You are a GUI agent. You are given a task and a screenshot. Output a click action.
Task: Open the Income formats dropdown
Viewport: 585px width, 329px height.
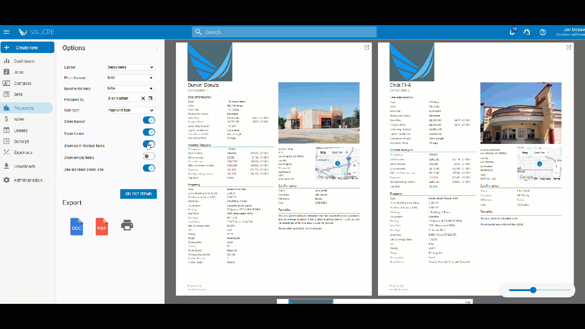tap(131, 89)
